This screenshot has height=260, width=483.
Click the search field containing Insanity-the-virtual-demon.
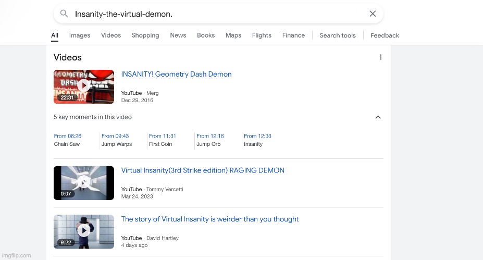pyautogui.click(x=218, y=14)
